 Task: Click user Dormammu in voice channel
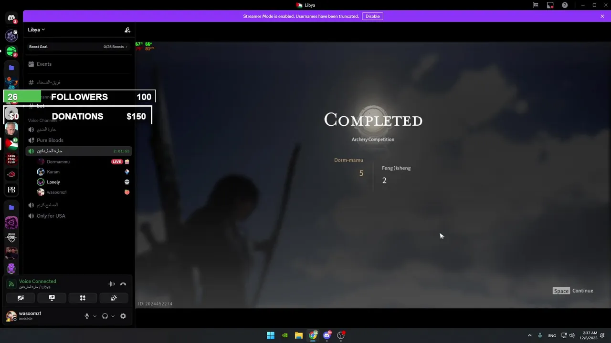pyautogui.click(x=58, y=161)
